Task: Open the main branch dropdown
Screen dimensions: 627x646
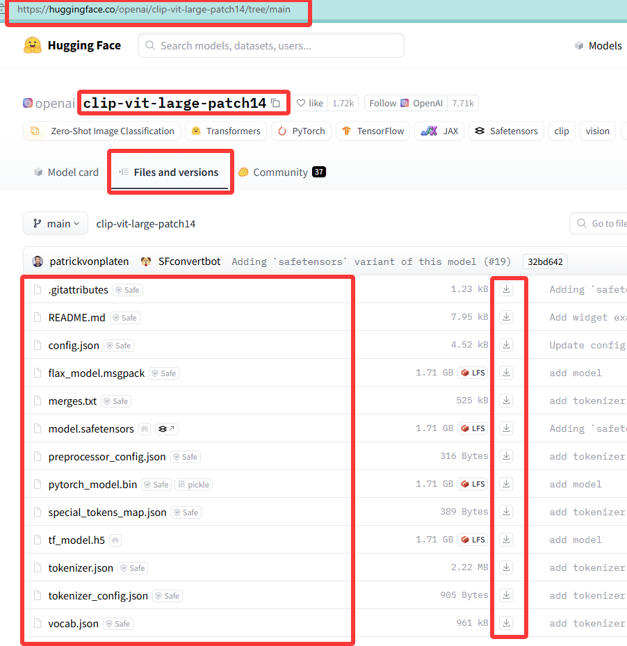Action: tap(56, 224)
